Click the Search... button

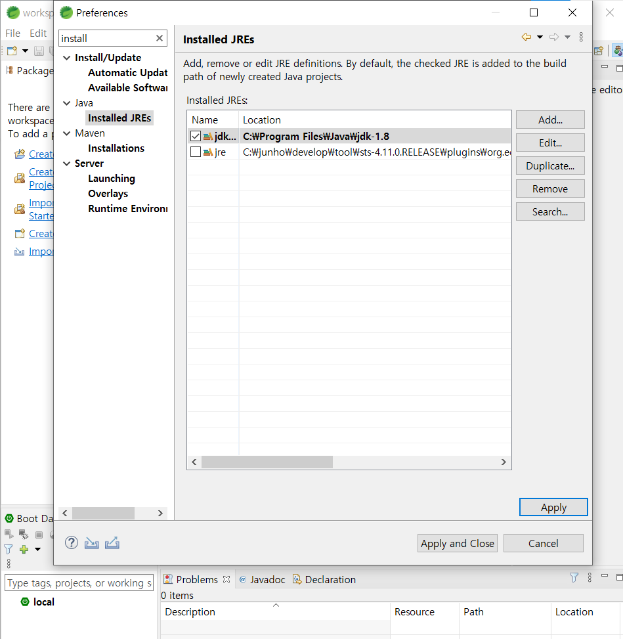tap(550, 211)
